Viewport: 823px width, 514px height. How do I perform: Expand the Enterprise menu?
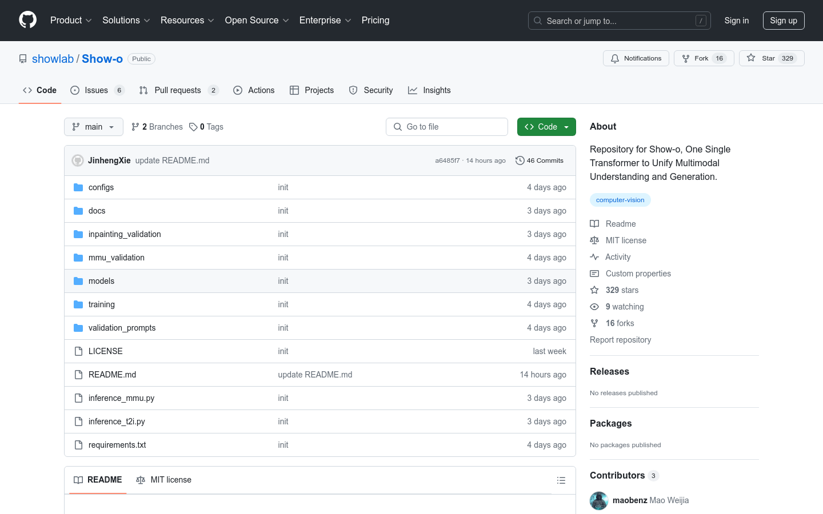click(x=325, y=20)
